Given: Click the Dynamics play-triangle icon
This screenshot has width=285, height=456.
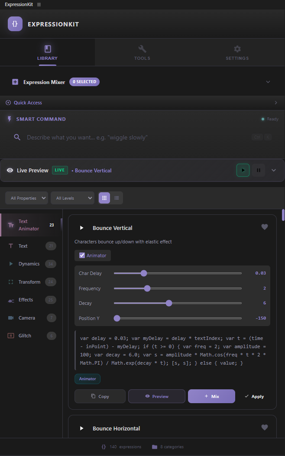Looking at the screenshot, I should (x=11, y=264).
